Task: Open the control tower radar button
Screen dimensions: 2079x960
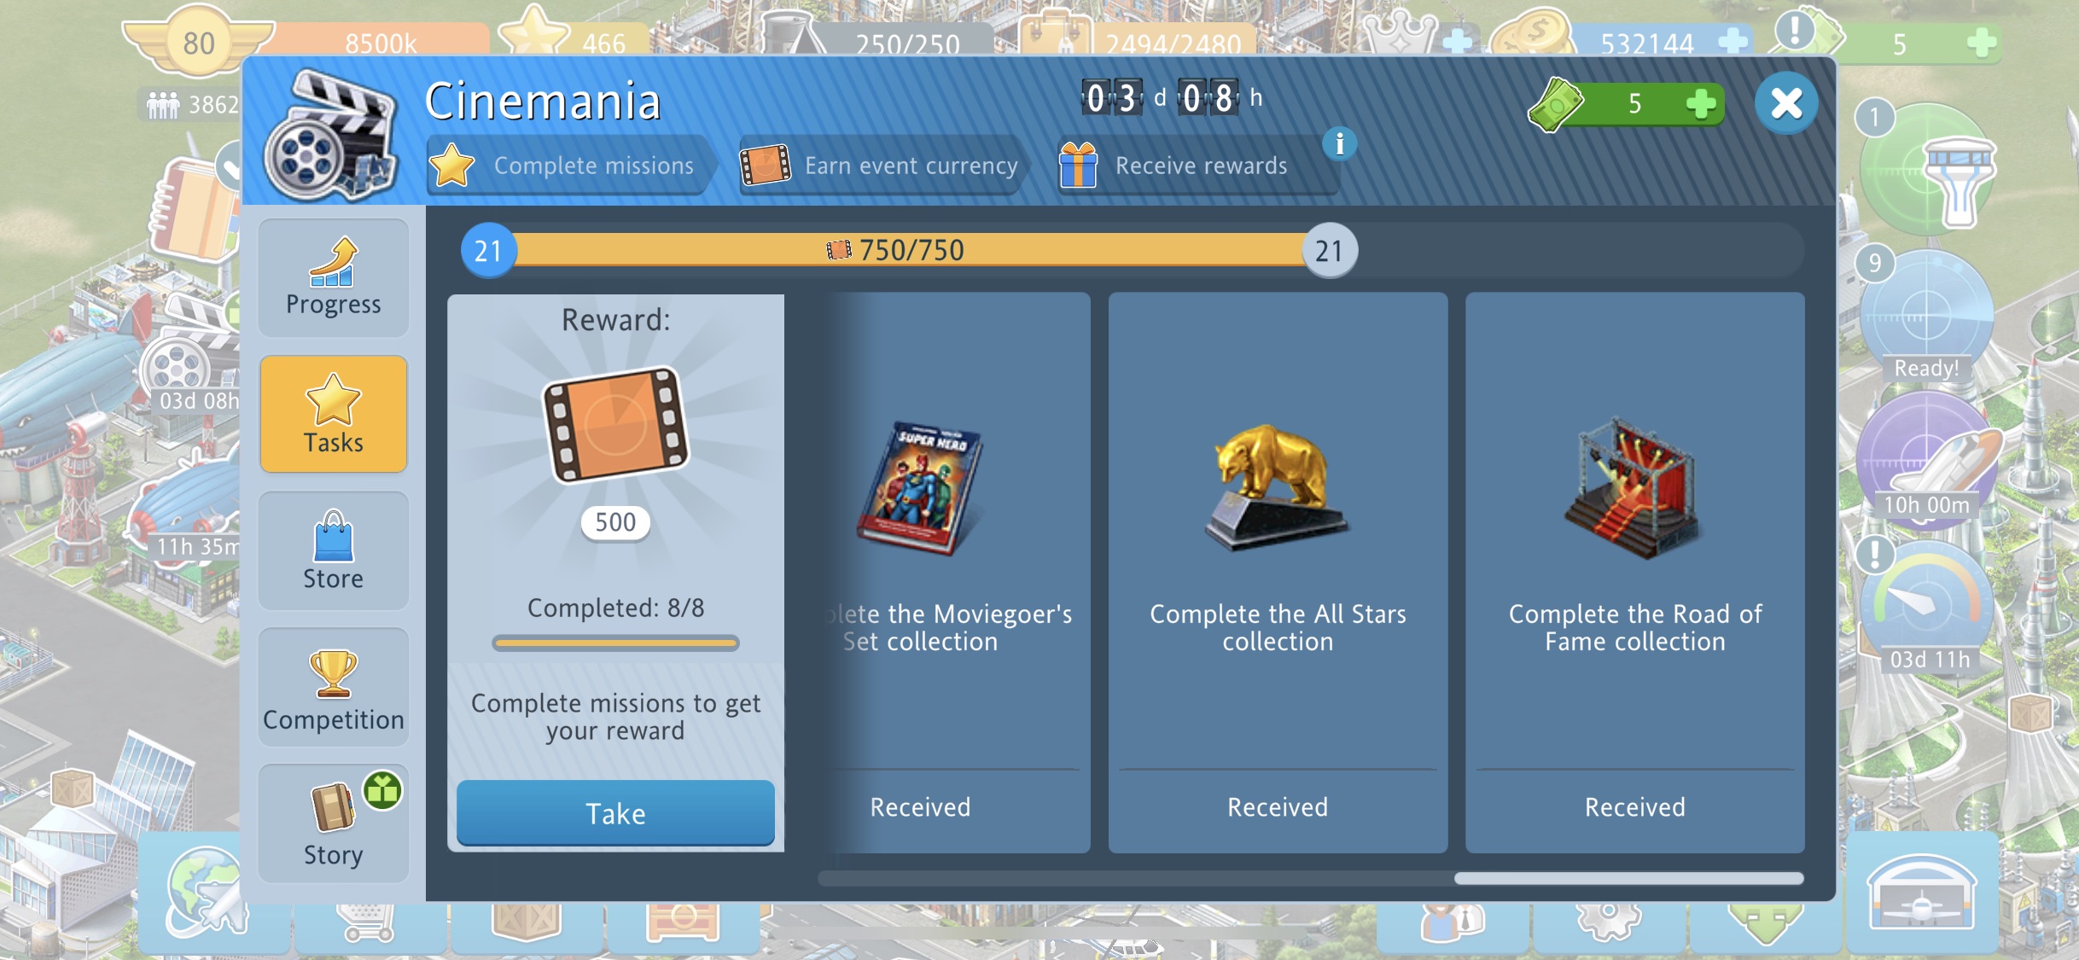Action: point(1927,170)
